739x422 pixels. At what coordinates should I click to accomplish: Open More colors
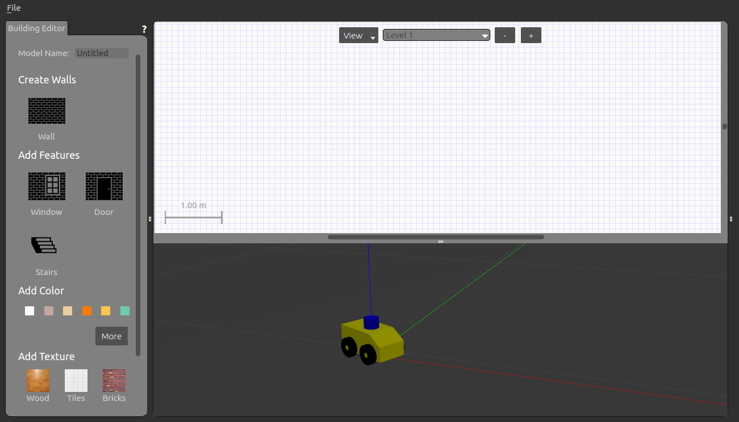(x=111, y=336)
